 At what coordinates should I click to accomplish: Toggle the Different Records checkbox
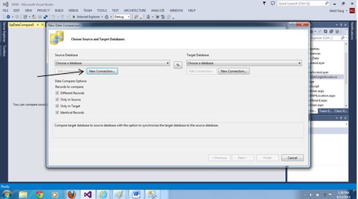57,93
